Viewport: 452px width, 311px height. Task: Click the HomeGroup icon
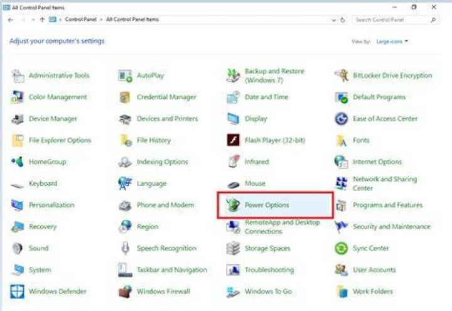(x=18, y=162)
